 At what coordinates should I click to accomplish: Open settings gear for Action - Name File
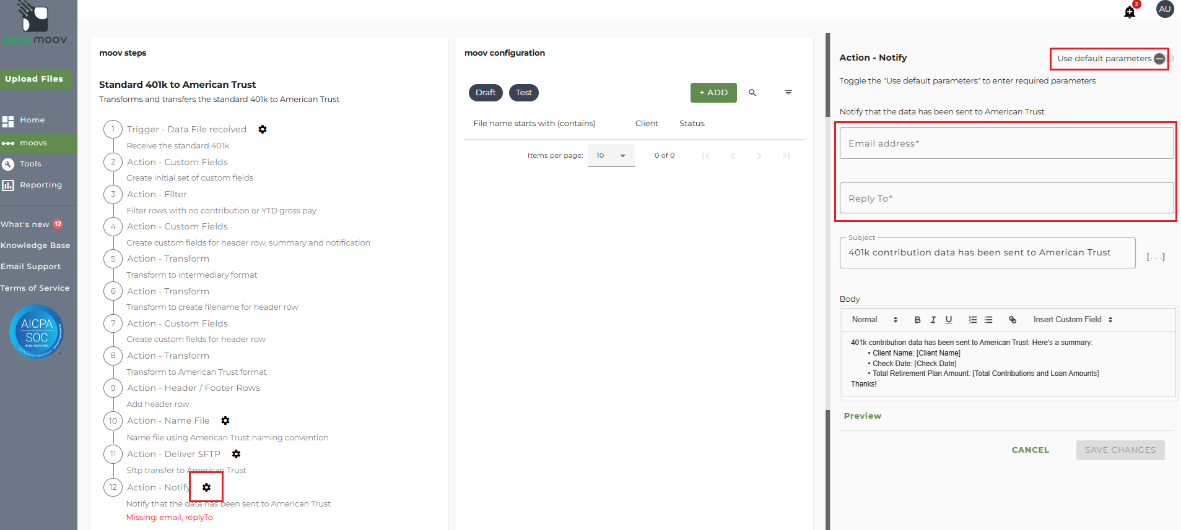[x=225, y=421]
